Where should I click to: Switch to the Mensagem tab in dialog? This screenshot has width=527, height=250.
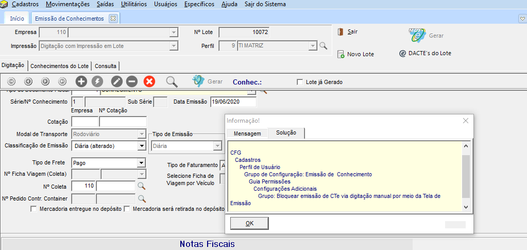[x=247, y=134]
